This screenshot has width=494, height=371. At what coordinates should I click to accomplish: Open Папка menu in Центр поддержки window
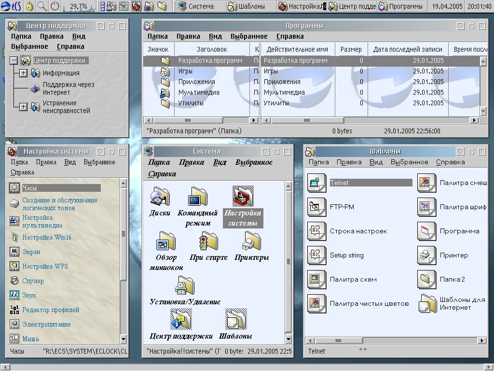(21, 36)
